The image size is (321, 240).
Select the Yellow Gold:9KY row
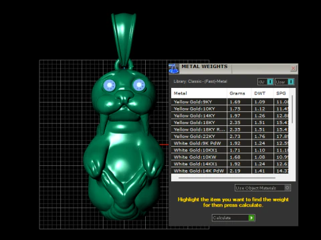[230, 102]
